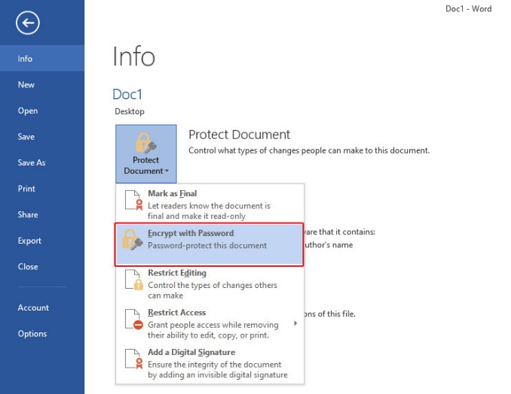This screenshot has height=394, width=511.
Task: Open the Share page
Action: [42, 214]
